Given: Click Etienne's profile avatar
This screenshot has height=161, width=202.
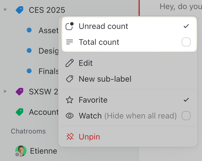Looking at the screenshot, I should (x=21, y=151).
